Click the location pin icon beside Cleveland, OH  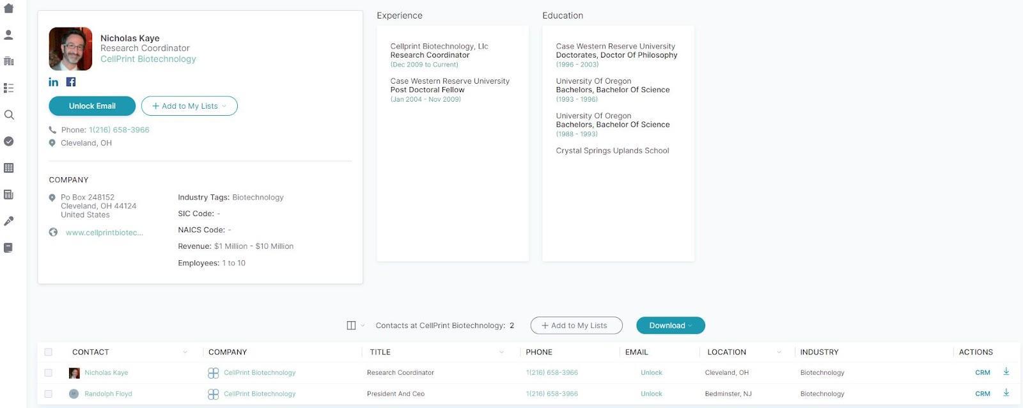coord(52,143)
